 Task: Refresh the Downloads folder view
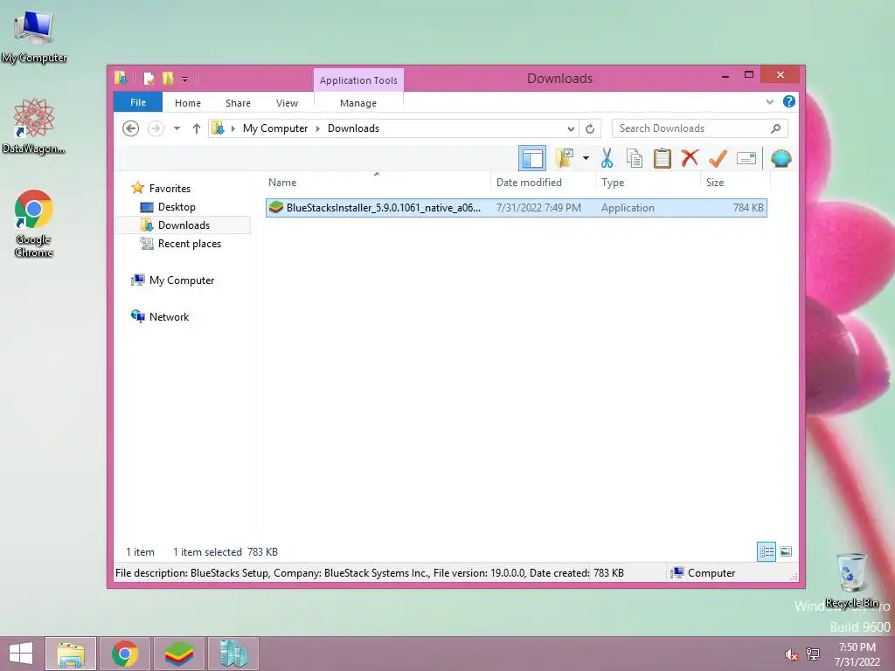pos(590,128)
